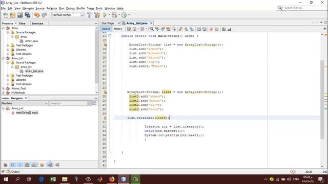The height and width of the screenshot is (184, 328).
Task: Open the Profile Project dropdown arrow
Action: click(x=129, y=15)
